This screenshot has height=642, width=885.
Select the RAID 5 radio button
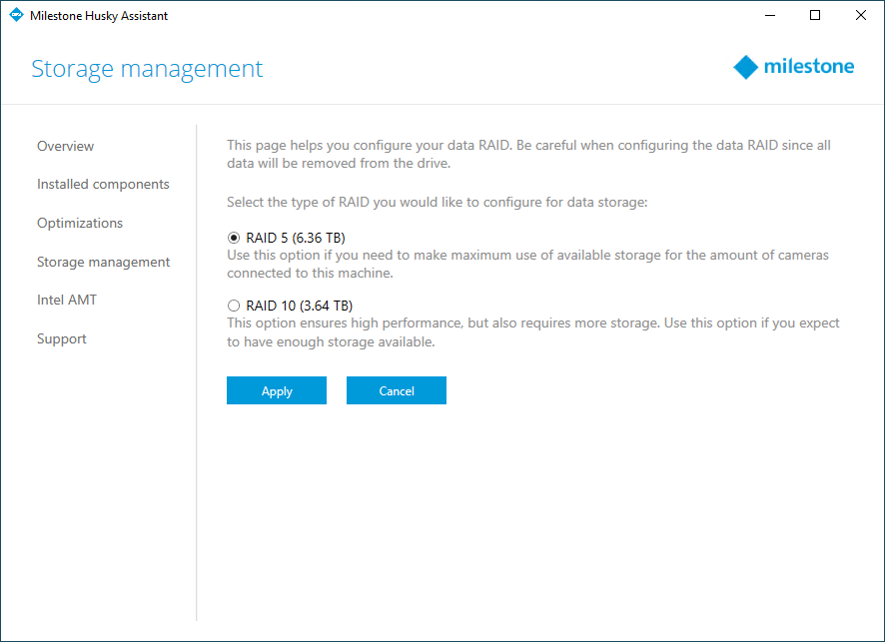click(234, 238)
